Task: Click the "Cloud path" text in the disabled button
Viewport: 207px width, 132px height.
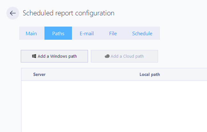Action: [x=133, y=56]
